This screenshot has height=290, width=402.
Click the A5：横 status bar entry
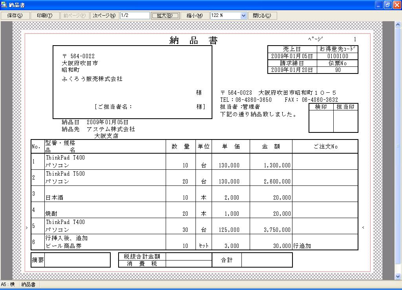[8, 284]
